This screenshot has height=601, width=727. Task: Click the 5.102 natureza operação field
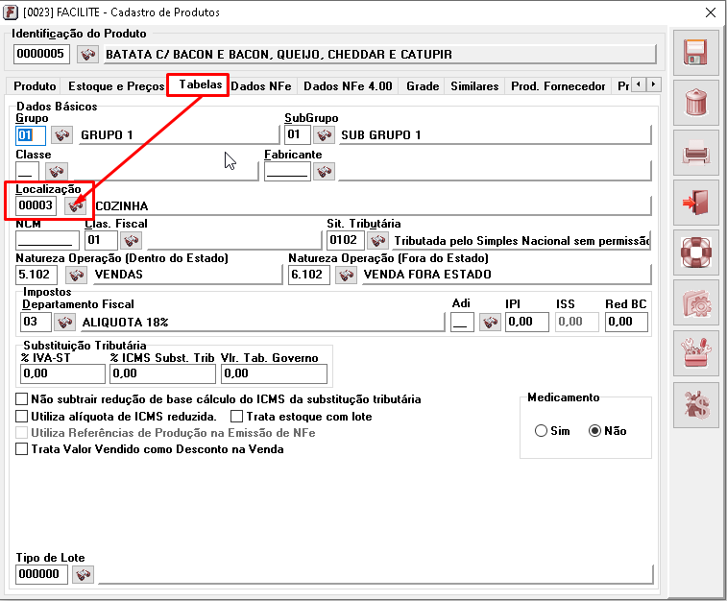click(36, 275)
